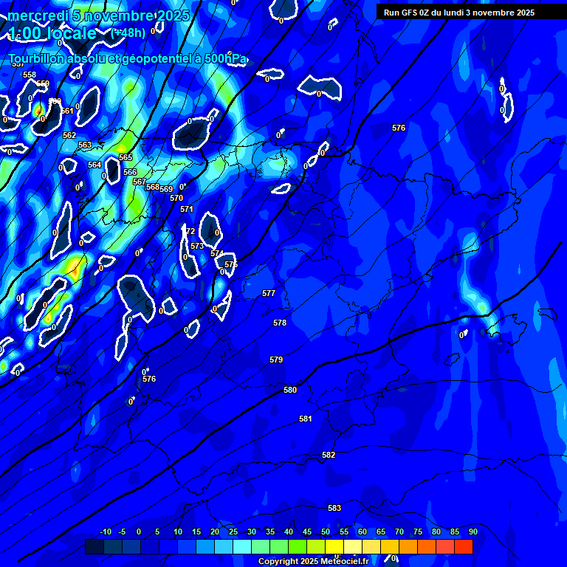Viewport: 567px width, 567px height.
Task: Select the bright green legend swatch near 40
Action: pos(298,547)
